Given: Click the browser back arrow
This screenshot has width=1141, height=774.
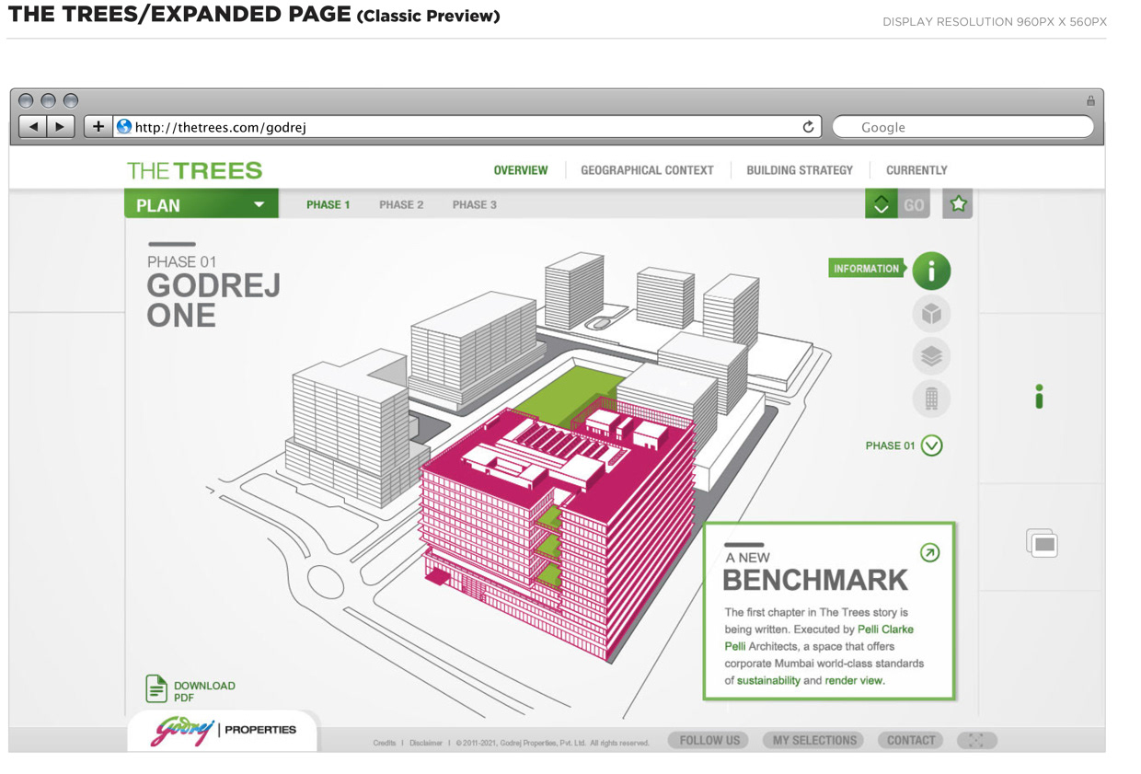Looking at the screenshot, I should [33, 126].
